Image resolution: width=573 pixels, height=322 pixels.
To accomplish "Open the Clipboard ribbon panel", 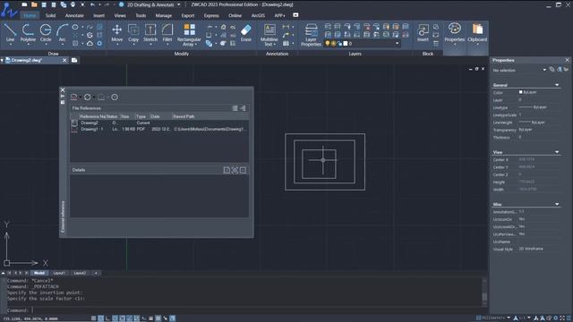I will pyautogui.click(x=477, y=33).
